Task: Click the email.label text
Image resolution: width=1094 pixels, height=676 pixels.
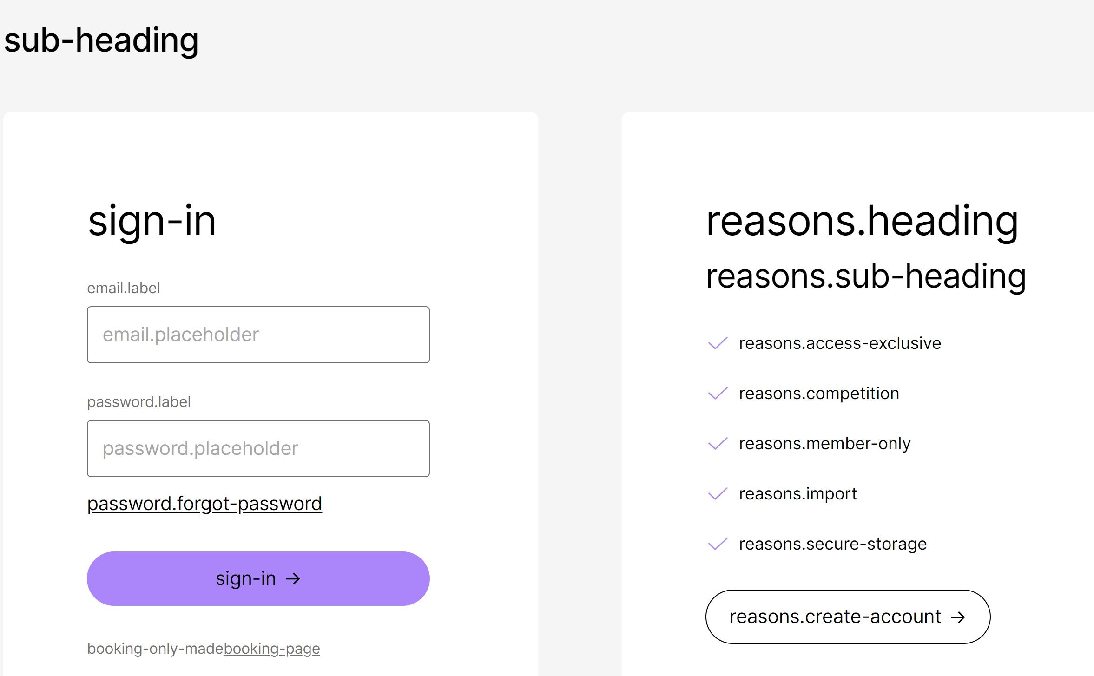Action: point(124,288)
